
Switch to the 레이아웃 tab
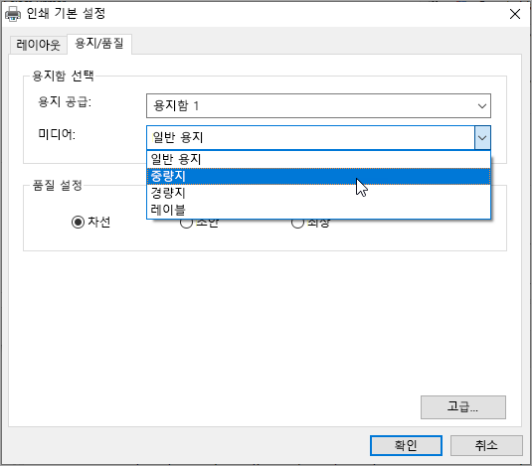coord(38,45)
